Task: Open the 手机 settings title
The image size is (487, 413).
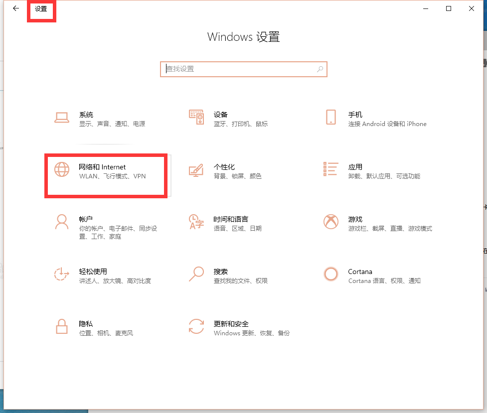Action: point(355,115)
